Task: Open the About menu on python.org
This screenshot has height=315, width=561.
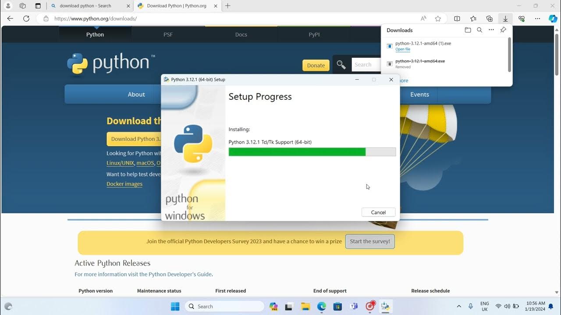Action: [136, 94]
